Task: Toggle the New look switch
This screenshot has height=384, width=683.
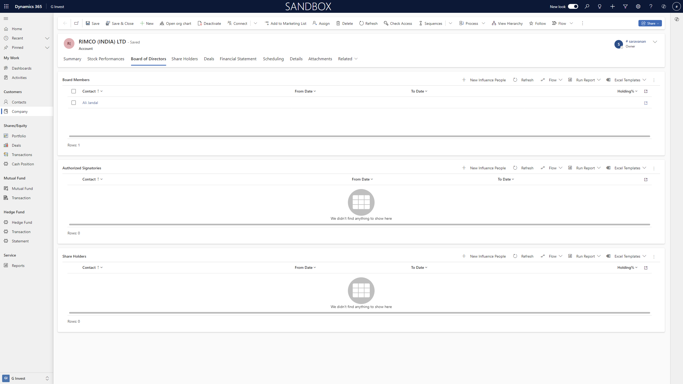Action: click(x=573, y=6)
